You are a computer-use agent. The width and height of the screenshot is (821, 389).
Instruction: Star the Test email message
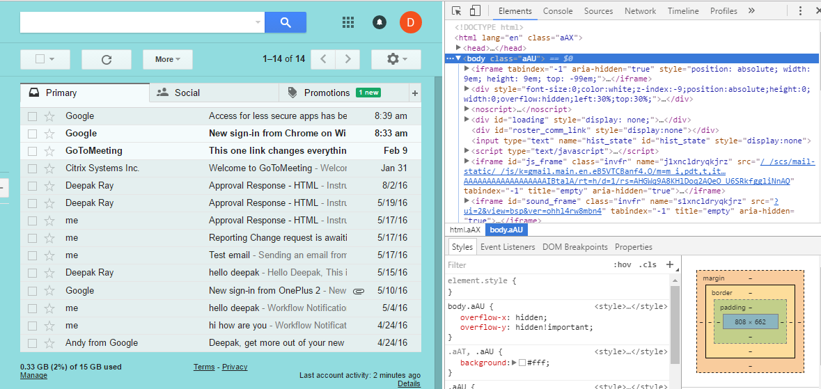[49, 255]
